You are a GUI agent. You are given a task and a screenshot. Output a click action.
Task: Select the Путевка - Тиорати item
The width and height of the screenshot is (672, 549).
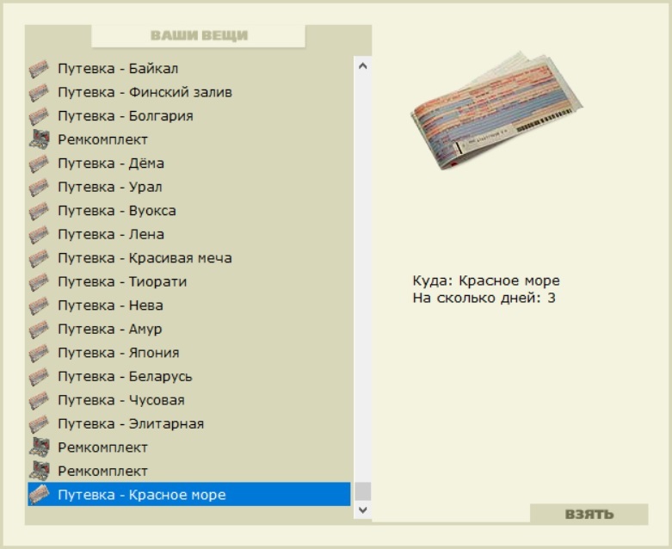pos(189,281)
